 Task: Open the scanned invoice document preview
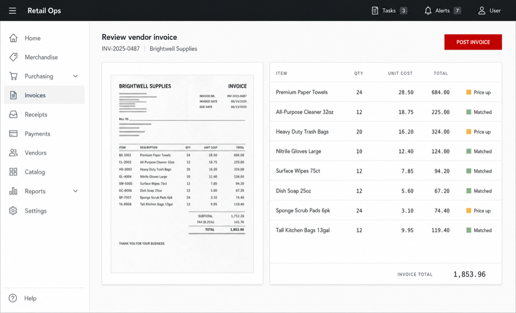[x=183, y=174]
